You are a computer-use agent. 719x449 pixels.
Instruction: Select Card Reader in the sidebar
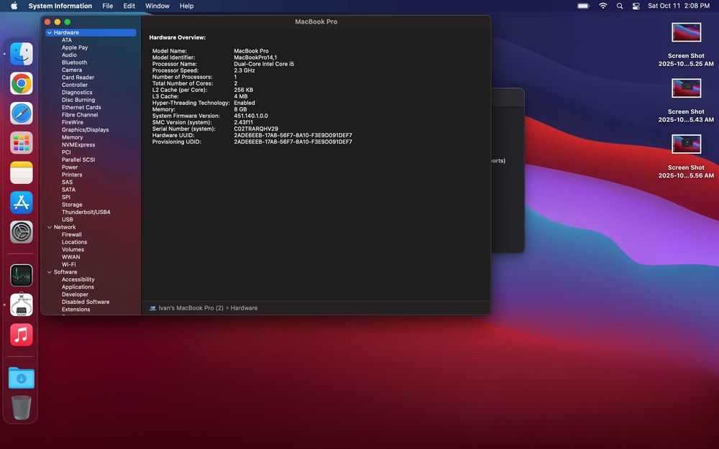tap(78, 78)
